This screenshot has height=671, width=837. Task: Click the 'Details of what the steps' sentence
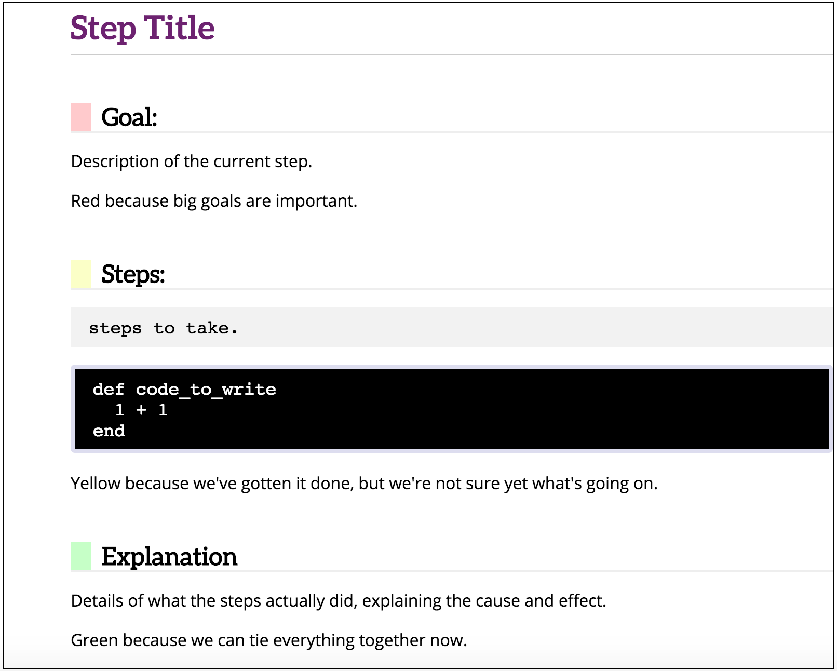[339, 601]
